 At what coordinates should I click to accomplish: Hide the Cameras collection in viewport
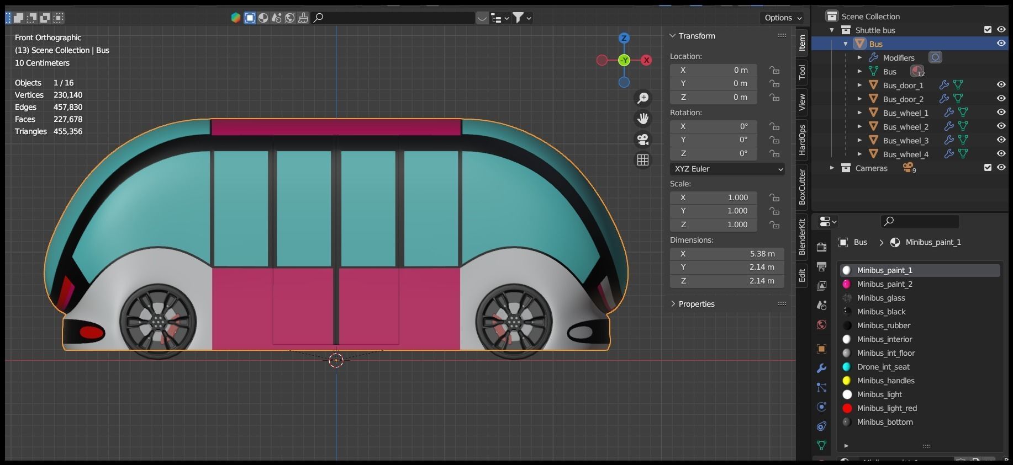point(1001,168)
